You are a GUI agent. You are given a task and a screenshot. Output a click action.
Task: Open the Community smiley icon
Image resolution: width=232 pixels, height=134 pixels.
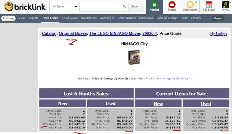(190, 4)
